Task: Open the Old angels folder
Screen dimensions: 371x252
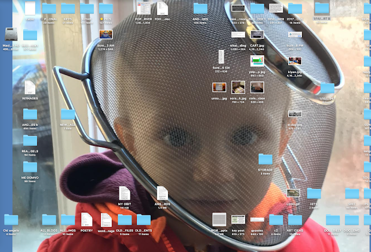Action: click(x=11, y=219)
